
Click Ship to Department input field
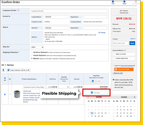click(x=95, y=28)
